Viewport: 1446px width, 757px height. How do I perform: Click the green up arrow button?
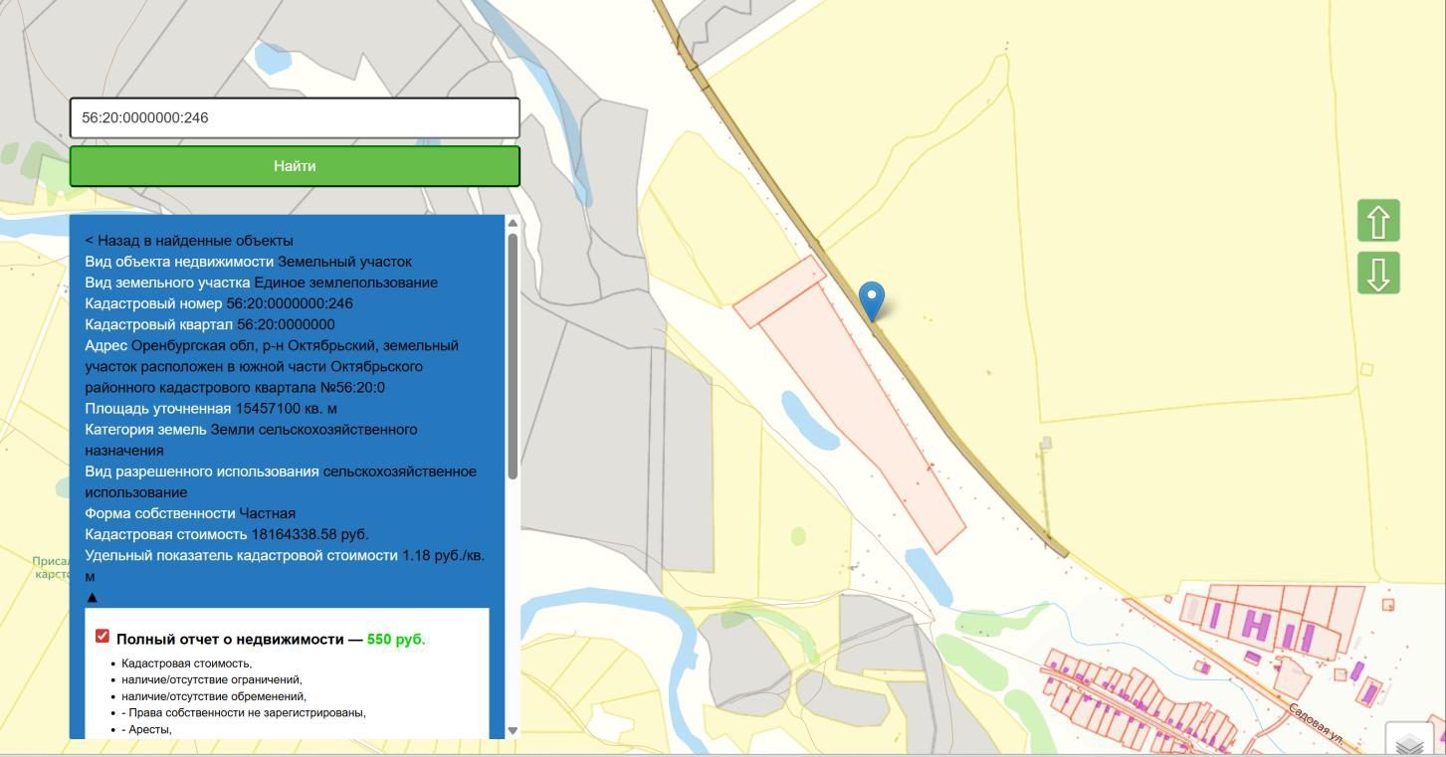pyautogui.click(x=1378, y=221)
